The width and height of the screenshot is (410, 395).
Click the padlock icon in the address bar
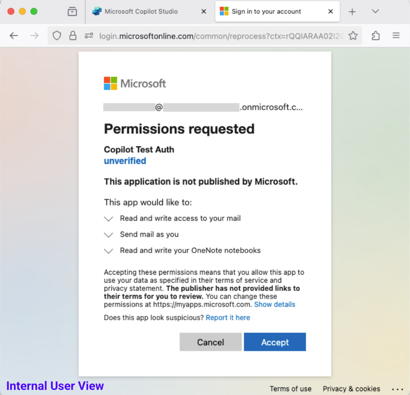[73, 36]
